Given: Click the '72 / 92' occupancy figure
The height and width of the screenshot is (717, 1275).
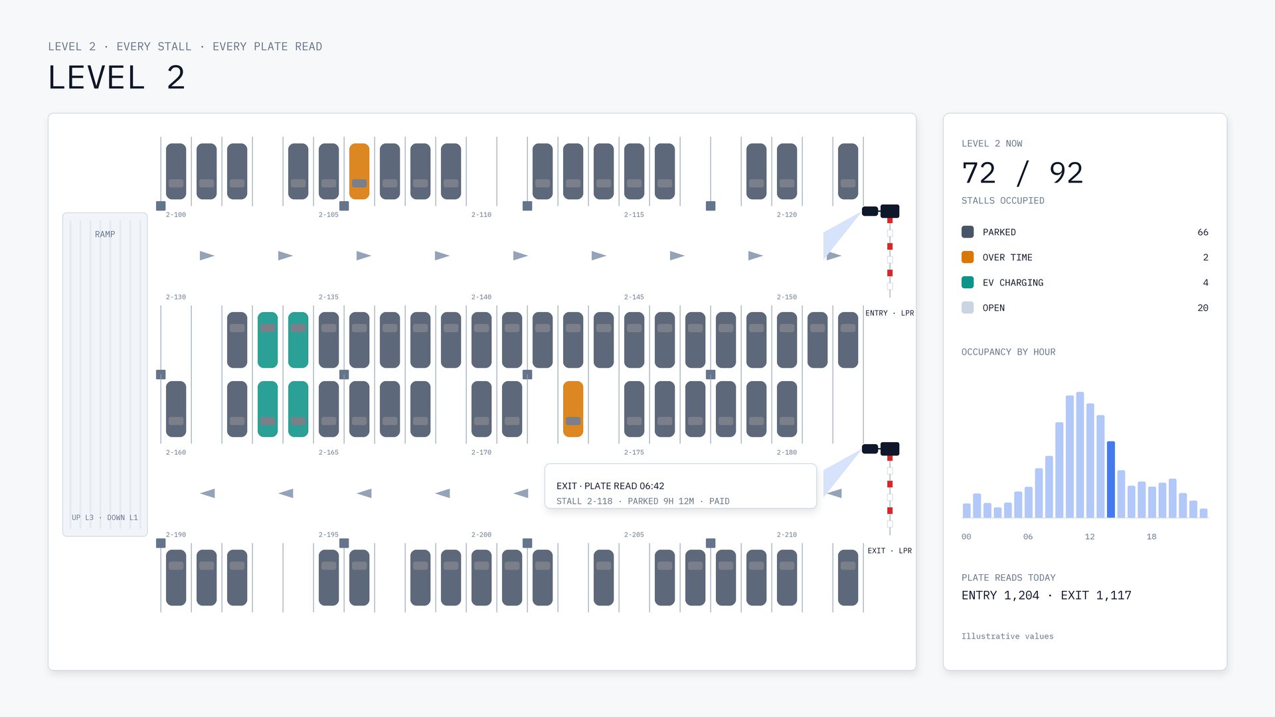Looking at the screenshot, I should [x=1022, y=173].
